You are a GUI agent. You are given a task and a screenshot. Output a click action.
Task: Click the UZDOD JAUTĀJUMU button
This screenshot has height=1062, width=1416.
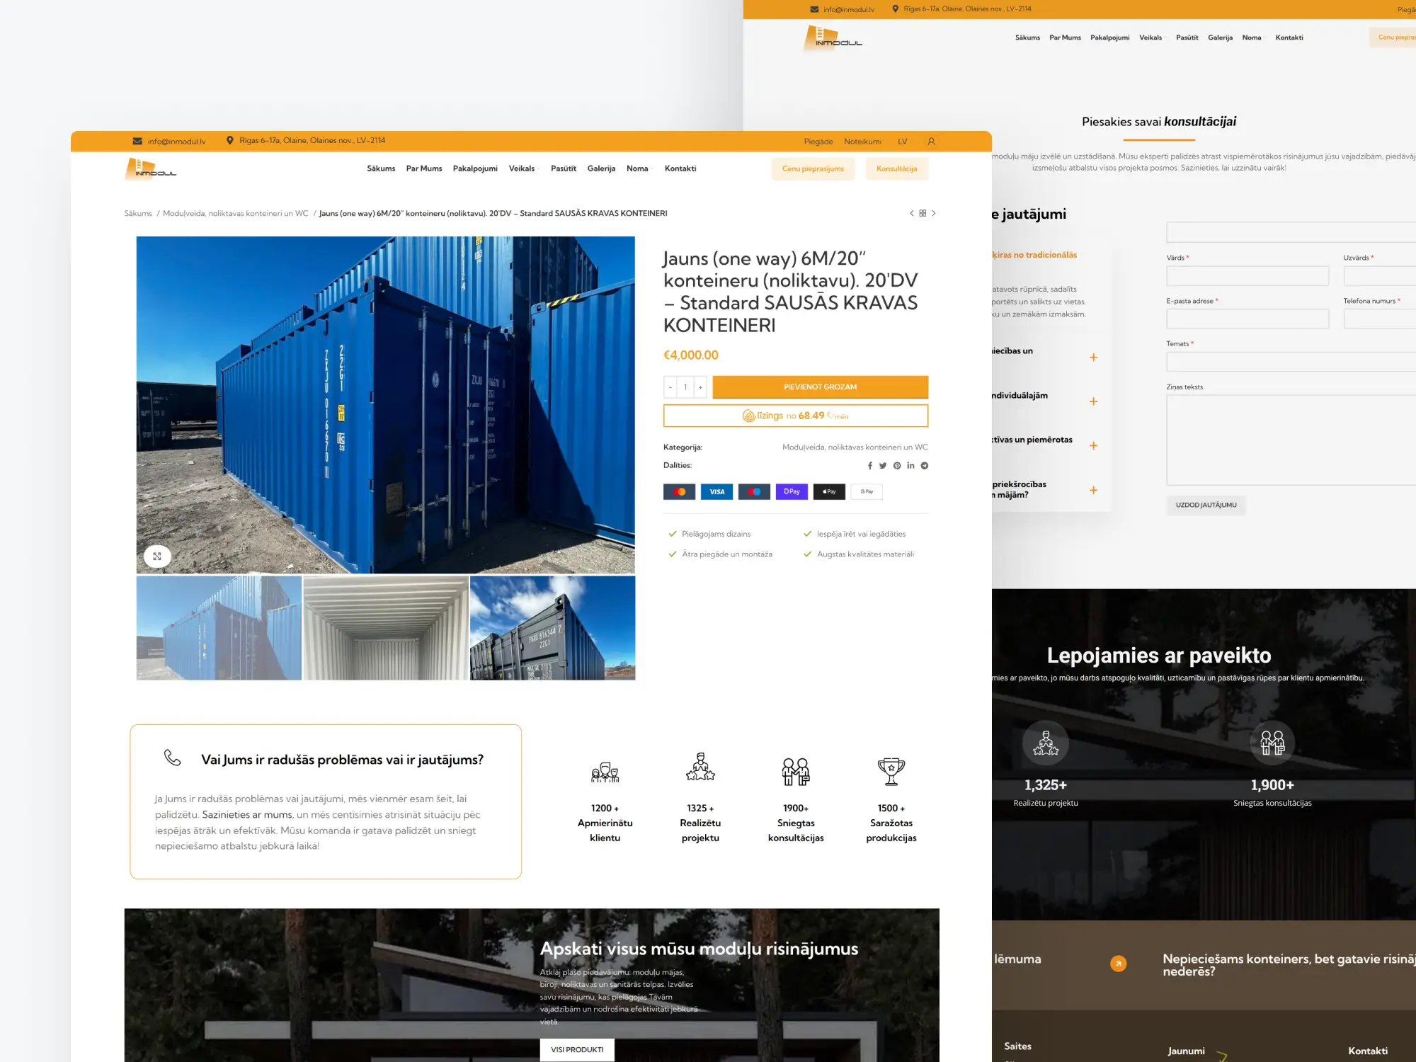pyautogui.click(x=1205, y=505)
